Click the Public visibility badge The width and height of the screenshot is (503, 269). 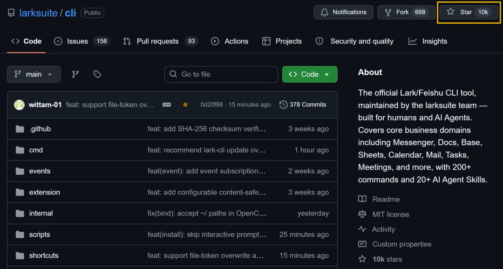click(x=92, y=13)
